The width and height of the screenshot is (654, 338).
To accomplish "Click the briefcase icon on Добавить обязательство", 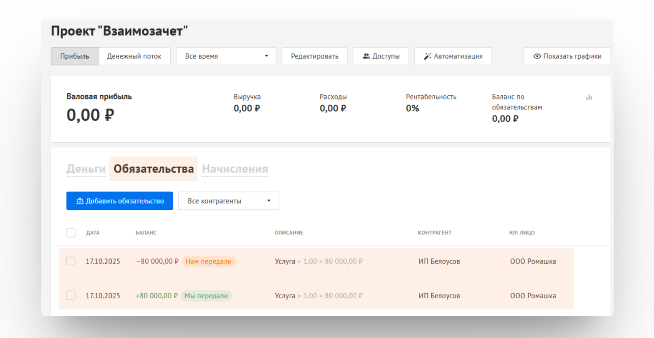I will point(80,201).
